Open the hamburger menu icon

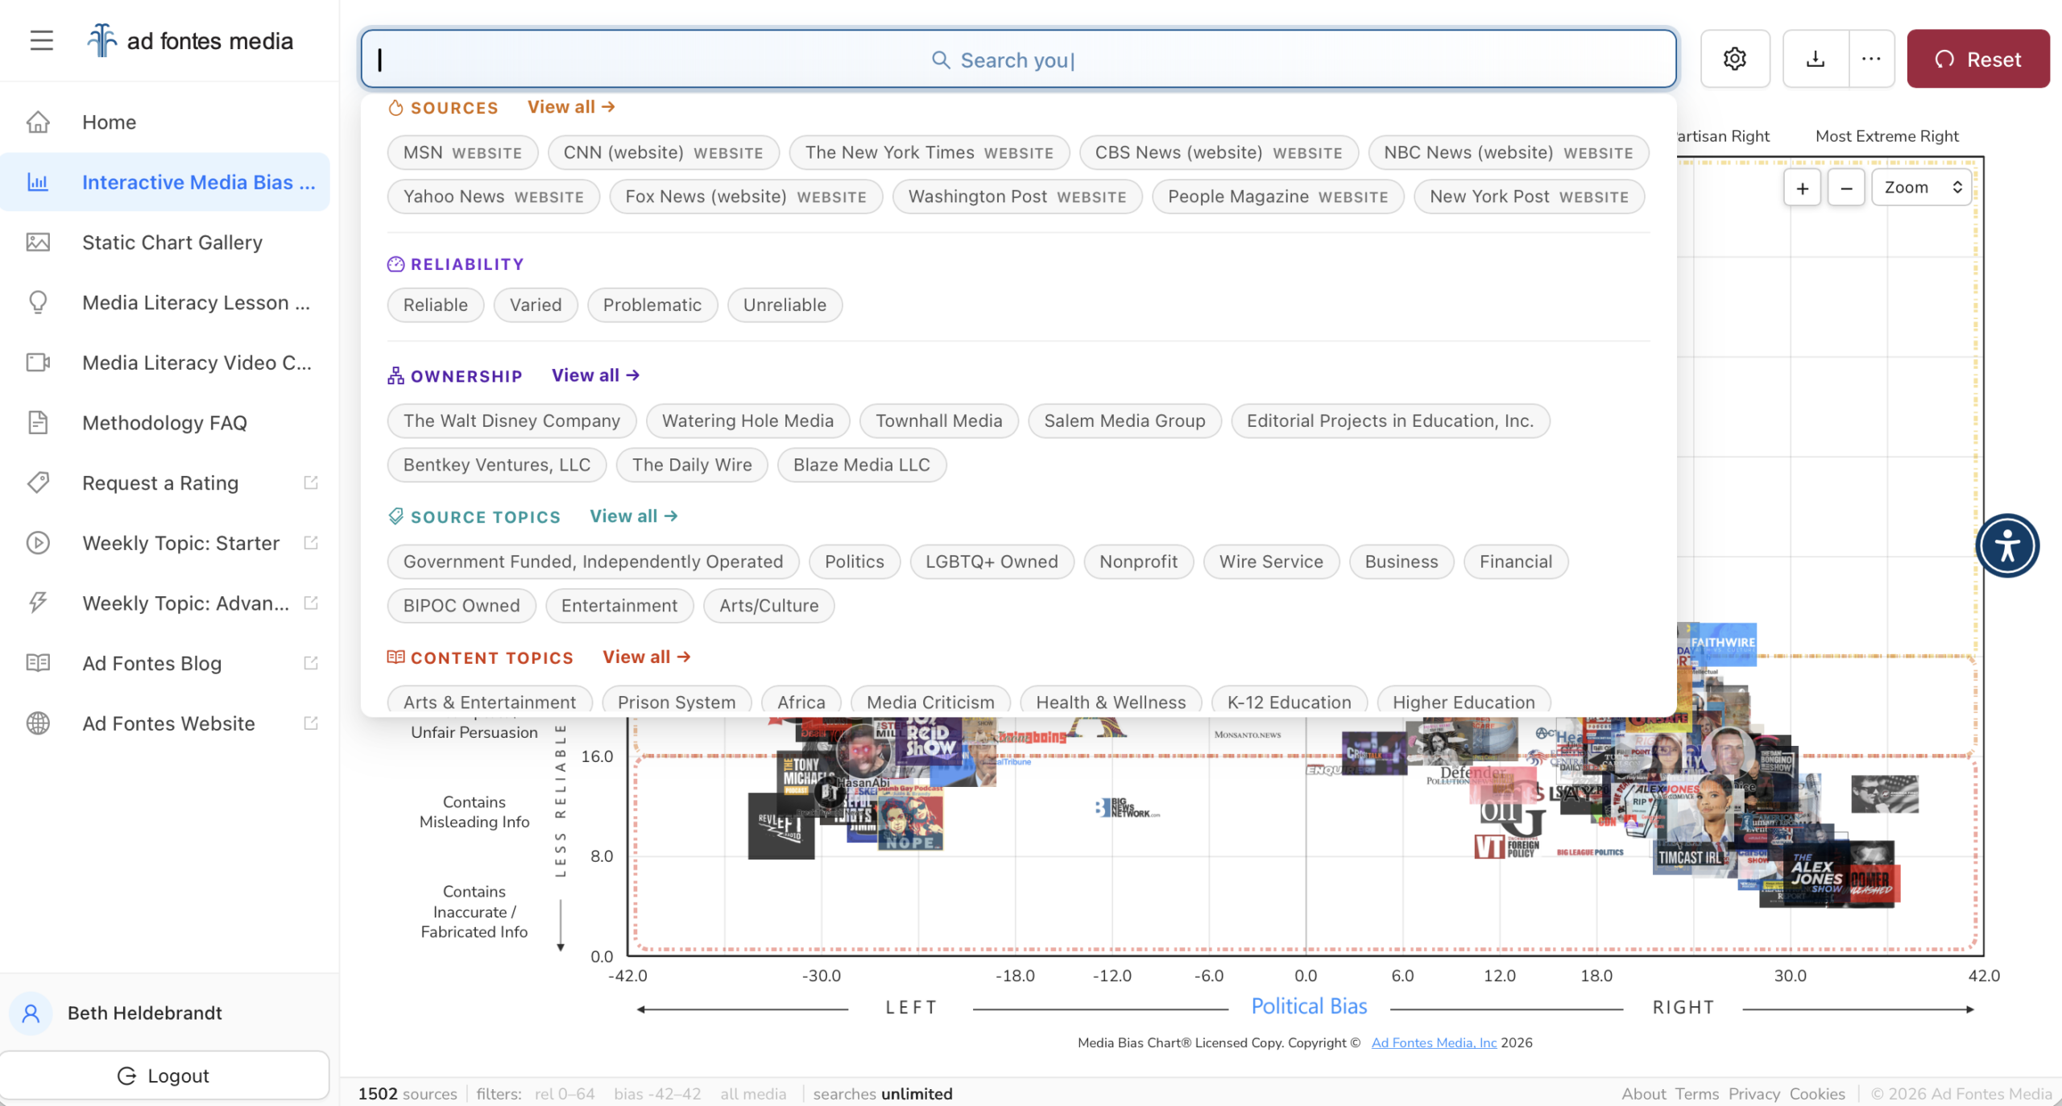[x=41, y=40]
